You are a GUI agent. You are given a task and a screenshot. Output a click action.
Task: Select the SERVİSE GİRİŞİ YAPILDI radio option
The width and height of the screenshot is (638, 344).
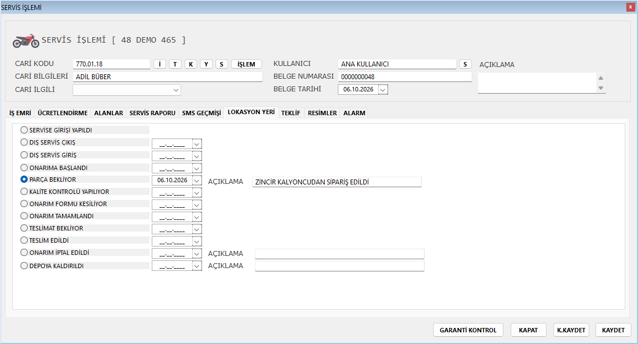point(24,130)
